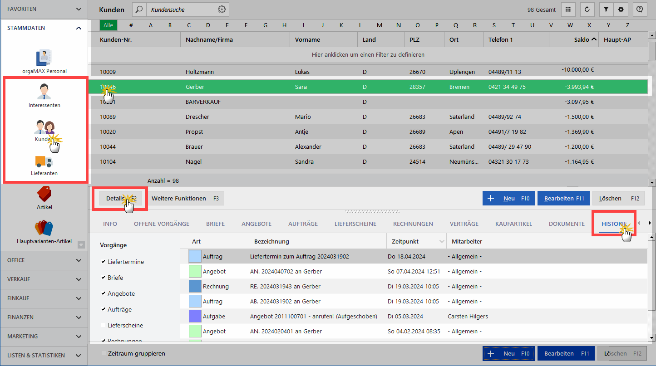Click the blue swatch in the Rechnung row
656x366 pixels.
pos(195,286)
